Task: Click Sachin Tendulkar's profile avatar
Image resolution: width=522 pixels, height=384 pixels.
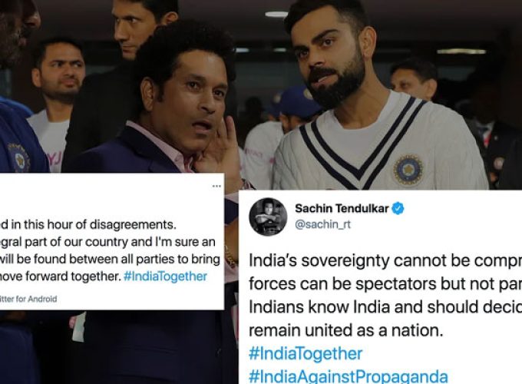Action: click(268, 217)
